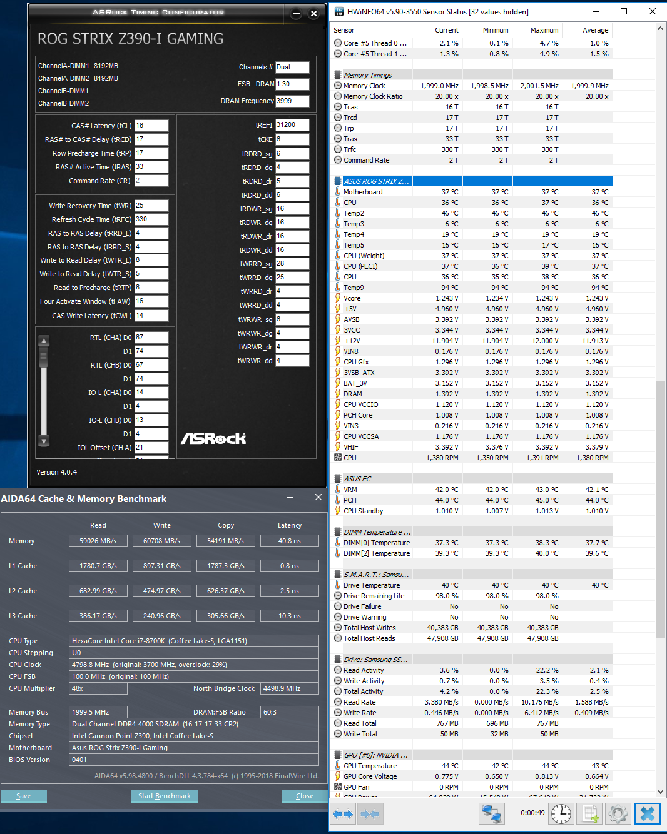The width and height of the screenshot is (667, 834).
Task: Select the Temp9 sensor row
Action: [472, 288]
